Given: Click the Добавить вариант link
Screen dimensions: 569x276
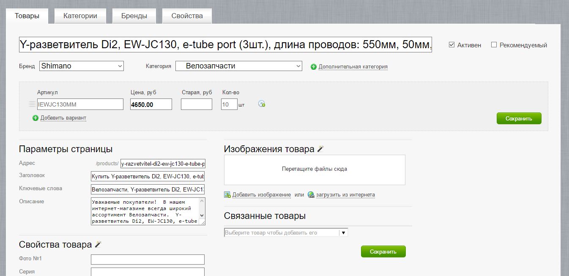Looking at the screenshot, I should coord(63,118).
